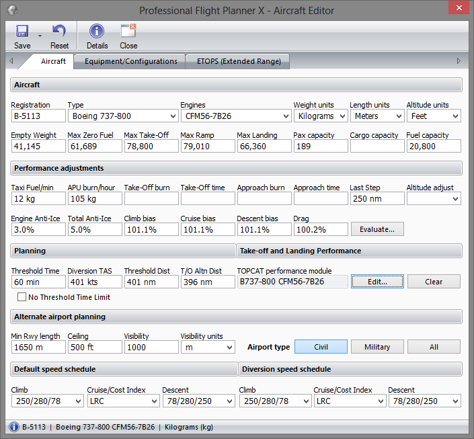Click Edit... for TOPCAT module
Image resolution: width=474 pixels, height=439 pixels.
coord(377,282)
